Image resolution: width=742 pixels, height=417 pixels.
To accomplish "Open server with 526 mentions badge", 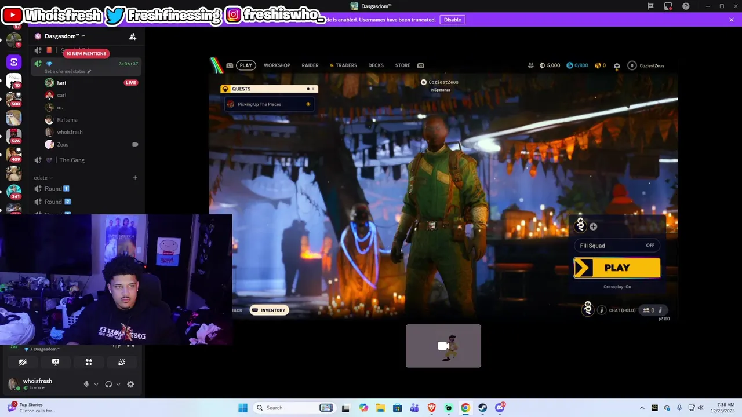I will tap(14, 137).
